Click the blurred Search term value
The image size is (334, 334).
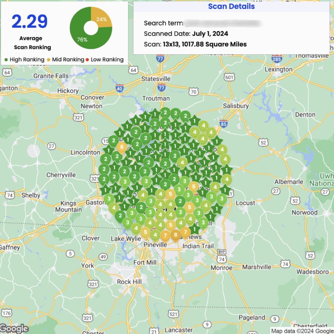[222, 23]
